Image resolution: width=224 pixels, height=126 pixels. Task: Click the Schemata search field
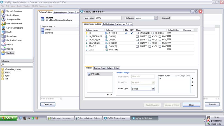pyautogui.click(x=17, y=64)
